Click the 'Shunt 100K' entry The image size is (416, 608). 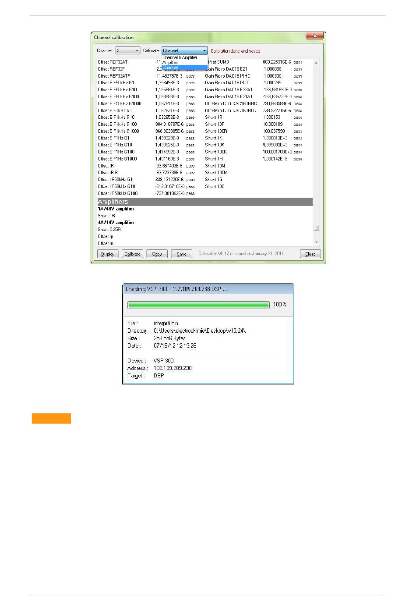tap(216, 152)
